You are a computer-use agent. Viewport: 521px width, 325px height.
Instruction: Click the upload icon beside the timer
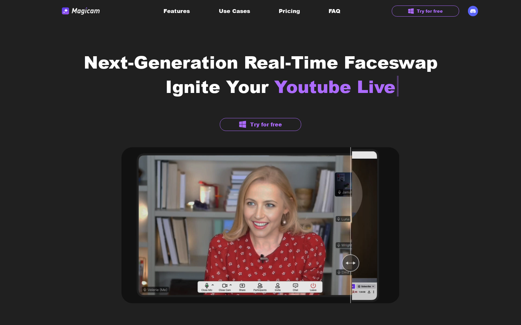pyautogui.click(x=369, y=292)
